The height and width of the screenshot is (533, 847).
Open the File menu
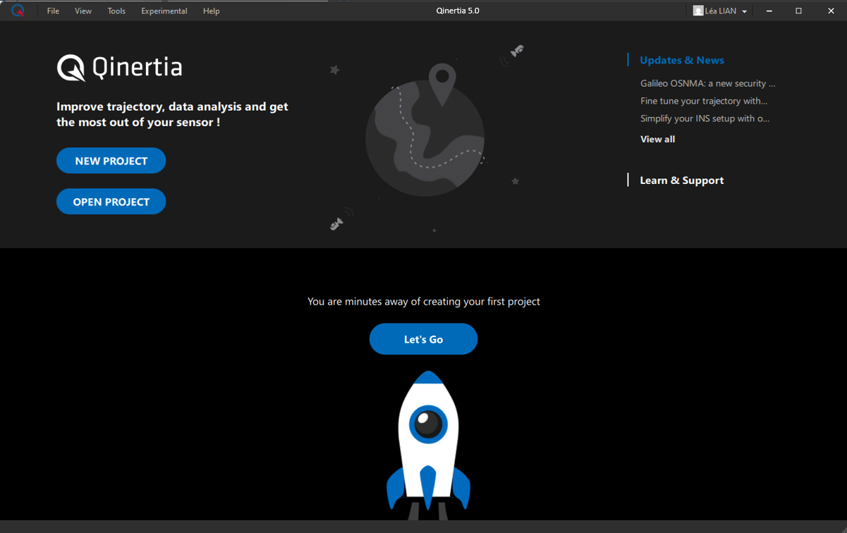tap(53, 11)
